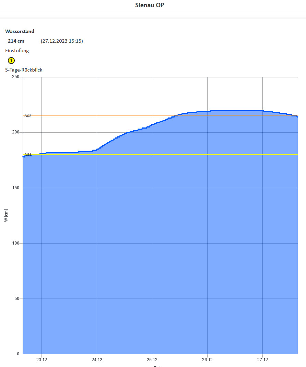
Task: Click the 26.12 date axis label
Action: tap(207, 360)
